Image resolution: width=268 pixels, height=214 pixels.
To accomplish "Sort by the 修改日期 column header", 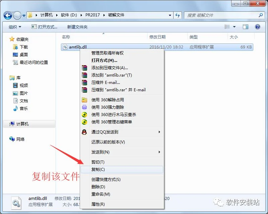I will 157,37.
